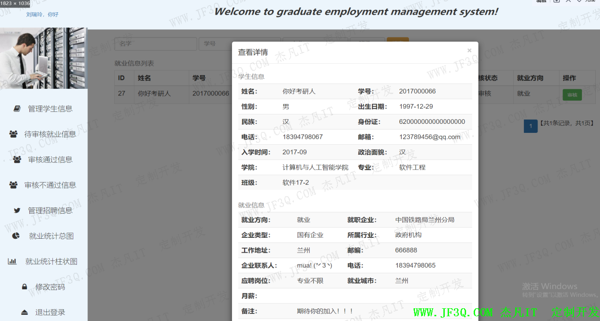
Task: Click the lock icon beside 修改密码
Action: (24, 287)
